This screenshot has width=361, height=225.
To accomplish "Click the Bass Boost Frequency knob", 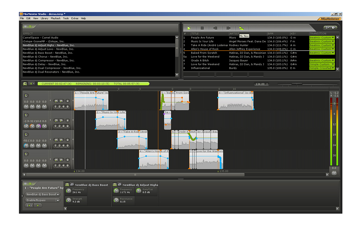I will pyautogui.click(x=69, y=191).
